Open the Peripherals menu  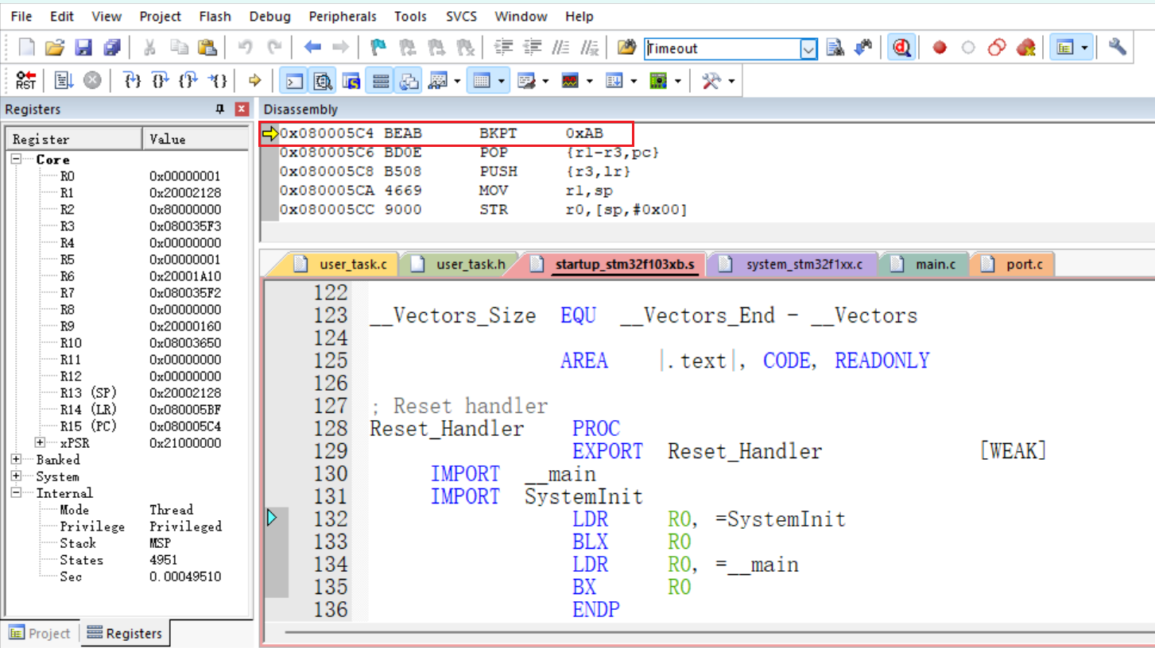[x=343, y=16]
